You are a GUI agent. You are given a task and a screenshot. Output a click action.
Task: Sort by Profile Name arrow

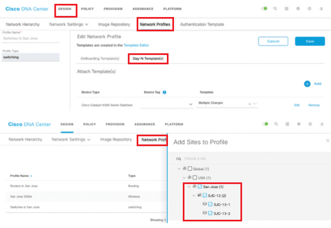31,176
